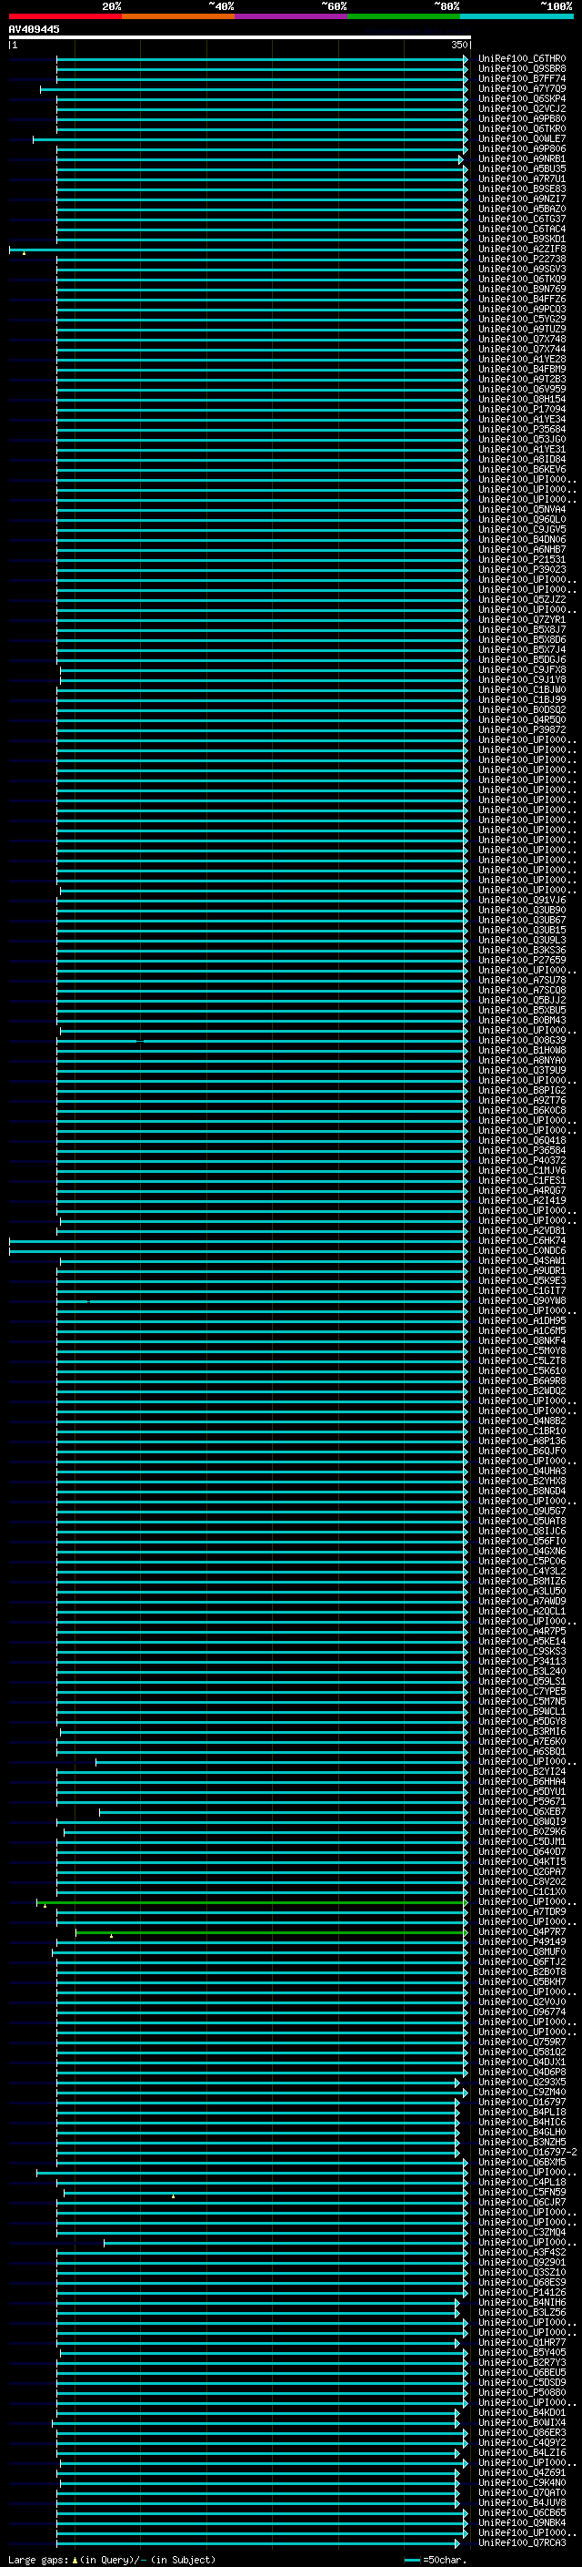Select the UniRef100_P21531 label
This screenshot has width=582, height=2567.
pyautogui.click(x=522, y=559)
